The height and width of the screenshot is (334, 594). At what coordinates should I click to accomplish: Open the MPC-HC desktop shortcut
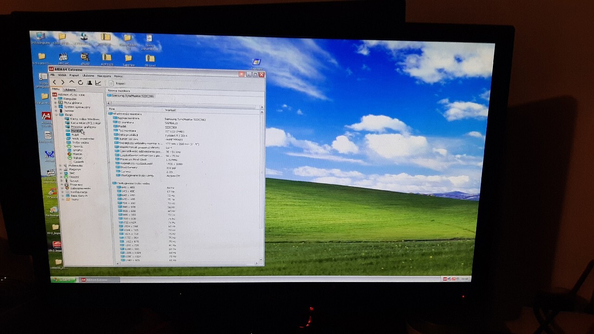[x=63, y=59]
